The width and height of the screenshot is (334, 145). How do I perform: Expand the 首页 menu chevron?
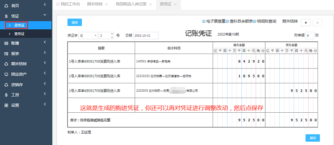(45, 4)
